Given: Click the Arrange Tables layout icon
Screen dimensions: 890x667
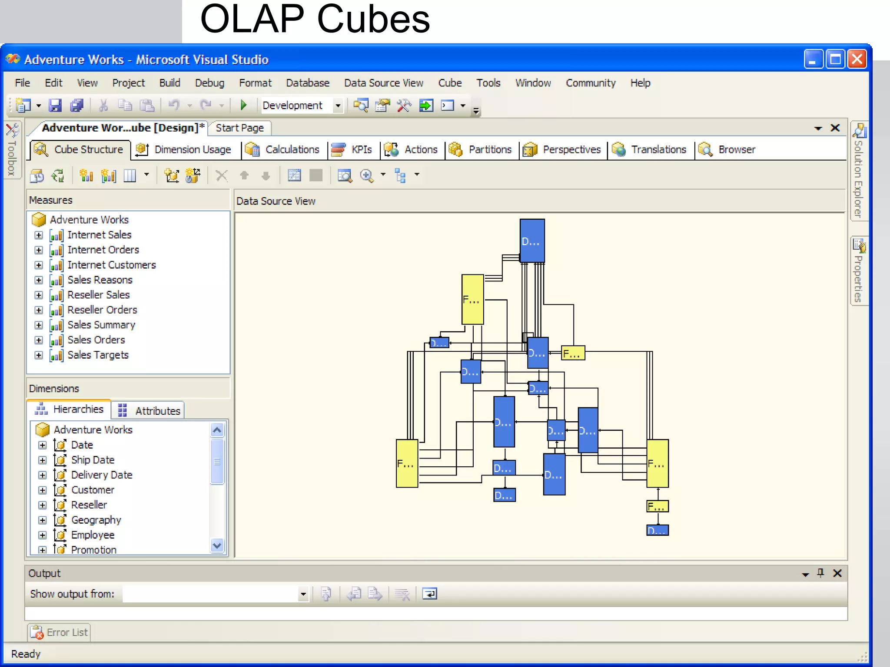Looking at the screenshot, I should (x=400, y=175).
